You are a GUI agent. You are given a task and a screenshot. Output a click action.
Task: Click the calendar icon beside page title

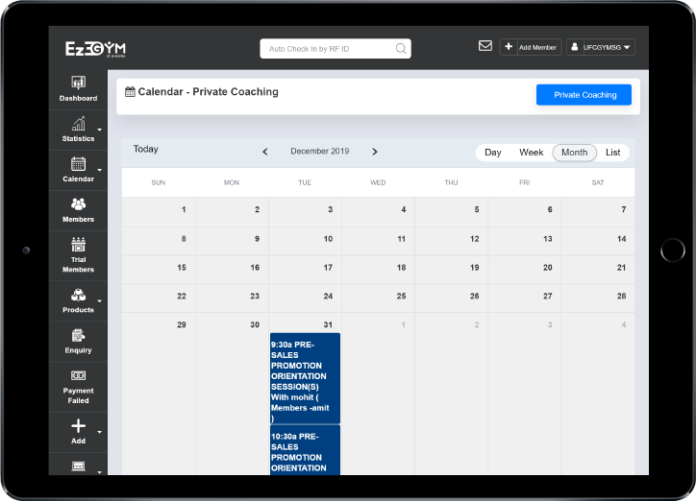point(130,92)
